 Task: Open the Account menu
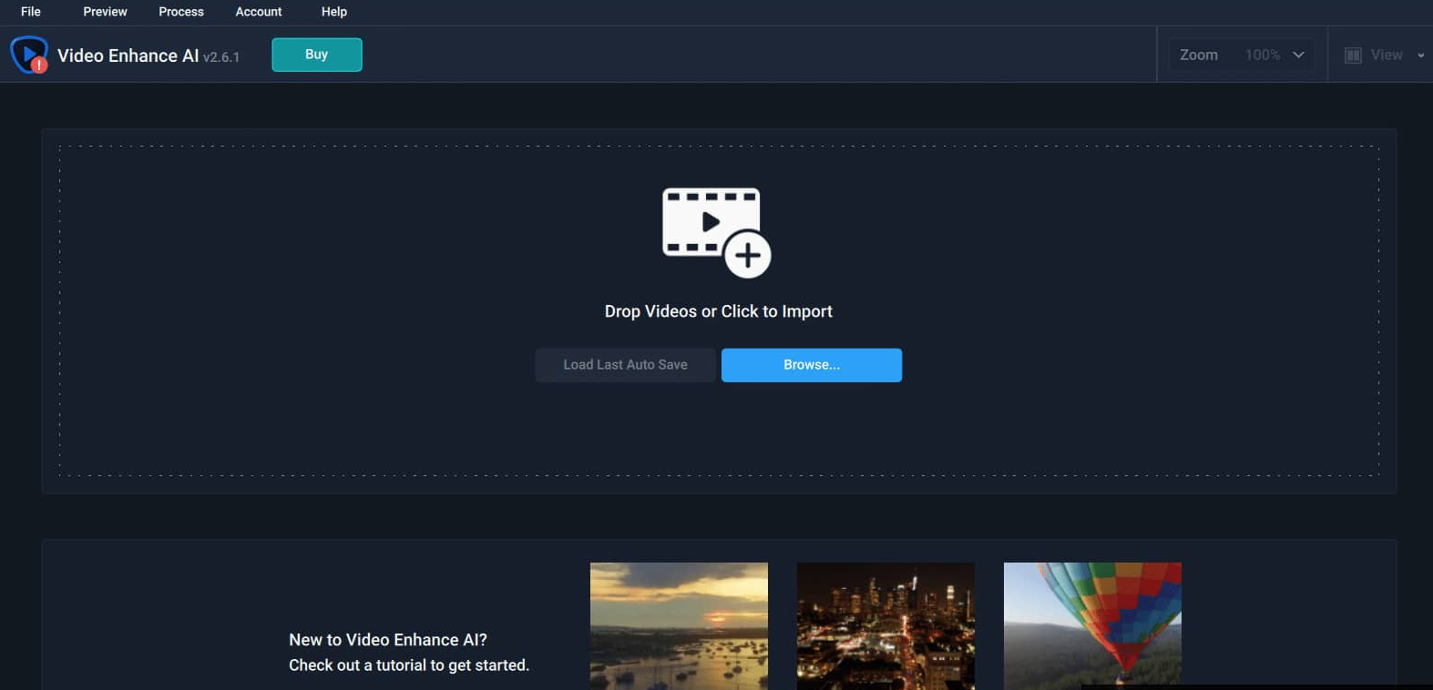[259, 12]
